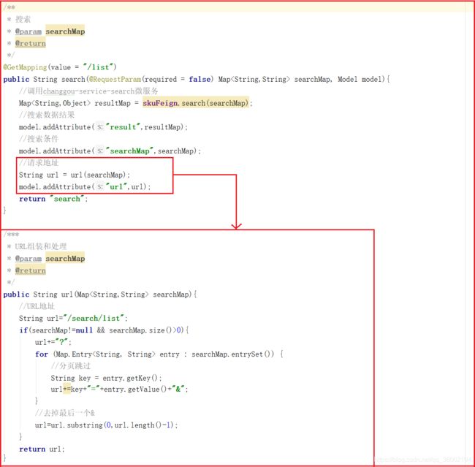
Task: Click the //URL地址 comment
Action: click(x=37, y=306)
